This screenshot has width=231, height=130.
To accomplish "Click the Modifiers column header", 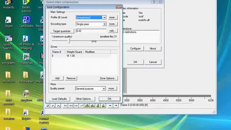I will [x=97, y=52].
